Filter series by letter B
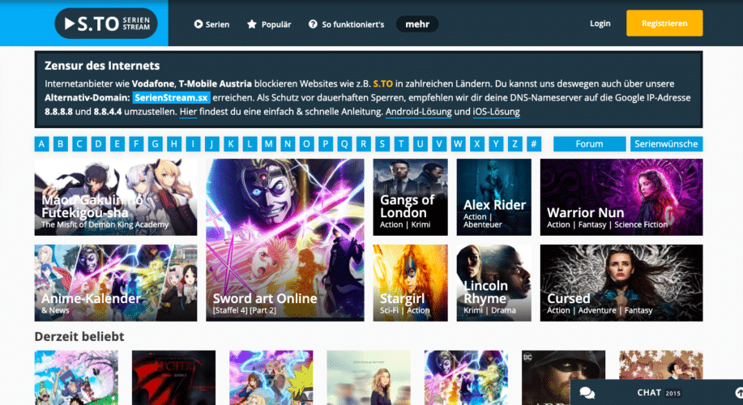The image size is (743, 405). [61, 144]
